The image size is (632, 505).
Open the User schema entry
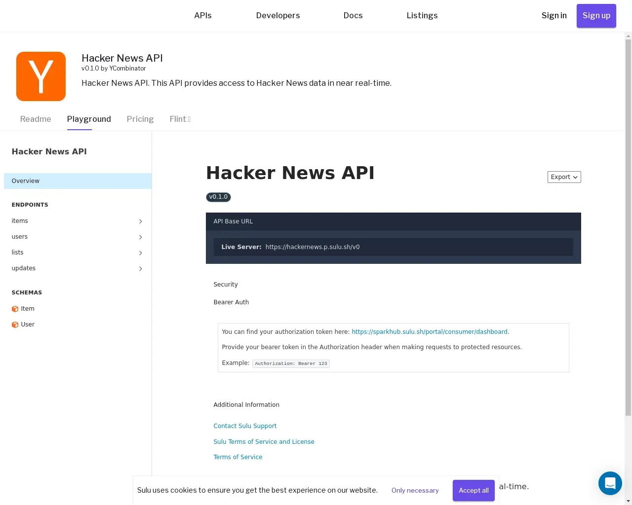point(78,325)
